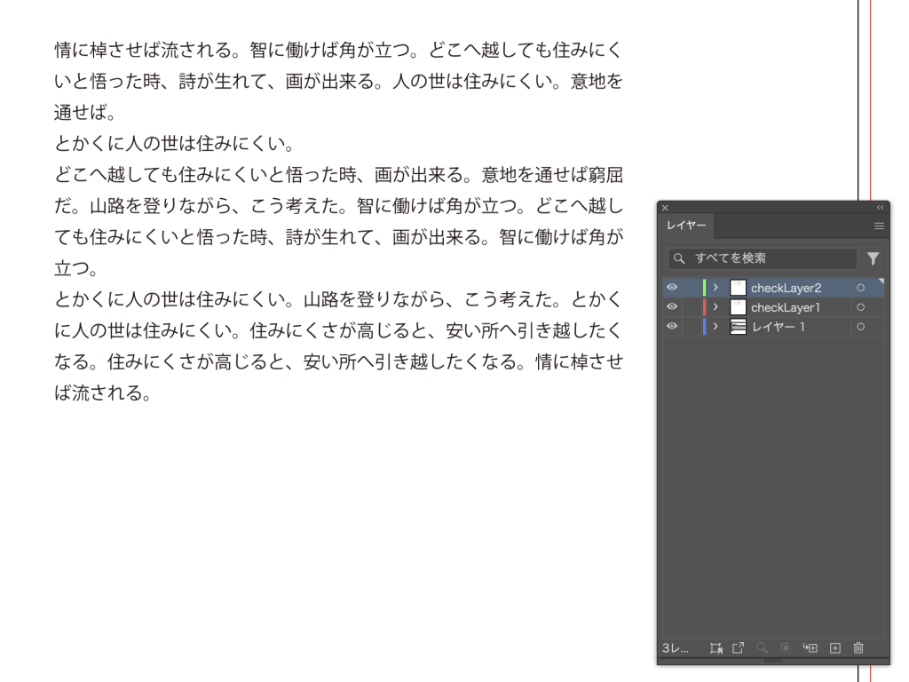Open the layer filter funnel icon
The width and height of the screenshot is (909, 682).
[x=873, y=258]
